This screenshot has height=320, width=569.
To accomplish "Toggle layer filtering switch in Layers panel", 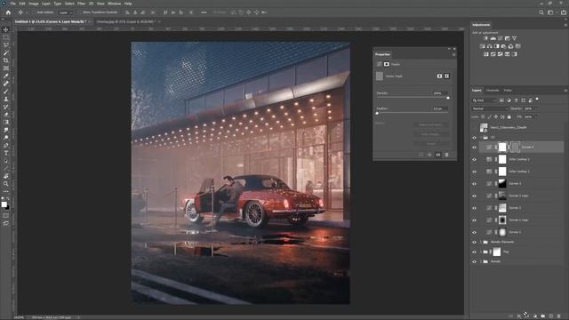I will (x=537, y=99).
